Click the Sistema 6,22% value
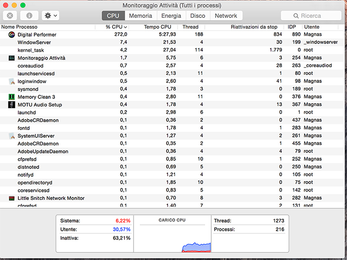 point(123,221)
